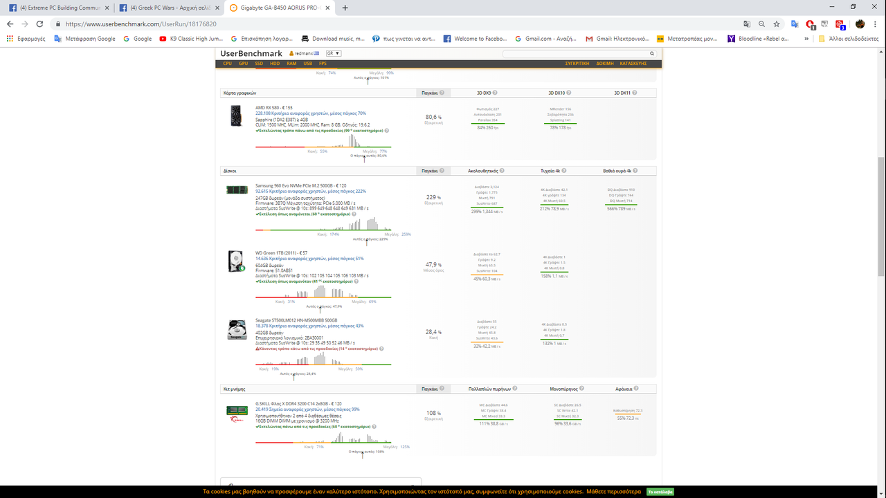
Task: Click the AMD RX 580 graphics card thumbnail
Action: point(236,116)
